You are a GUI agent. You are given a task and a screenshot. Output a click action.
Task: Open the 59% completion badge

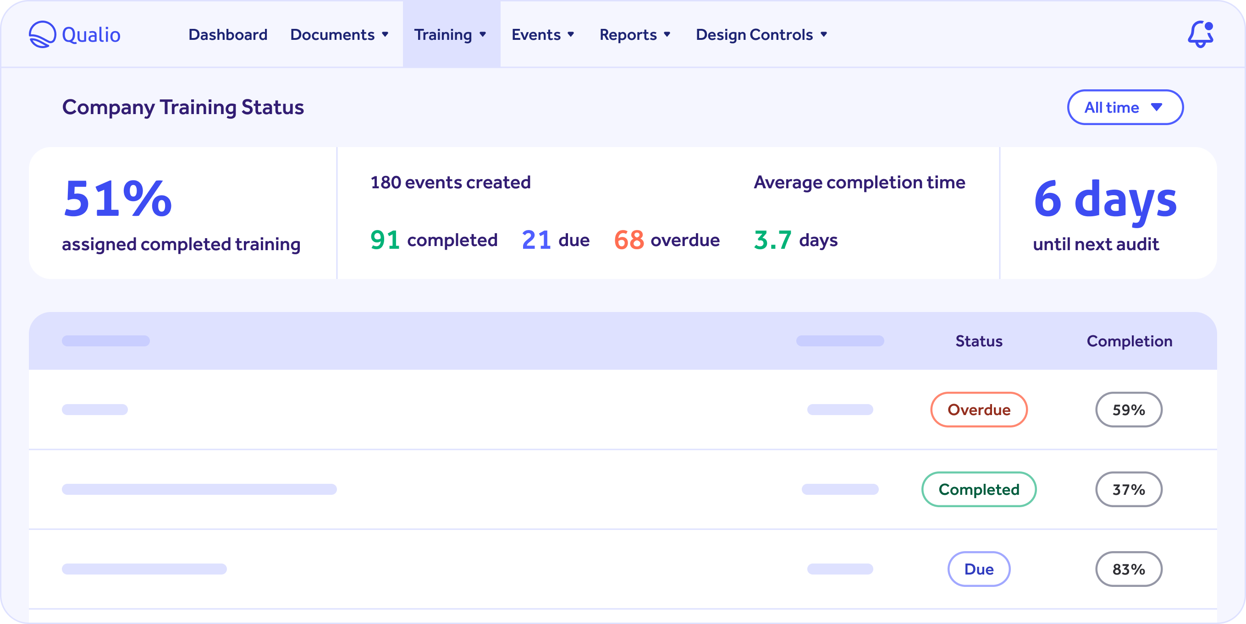(1129, 410)
